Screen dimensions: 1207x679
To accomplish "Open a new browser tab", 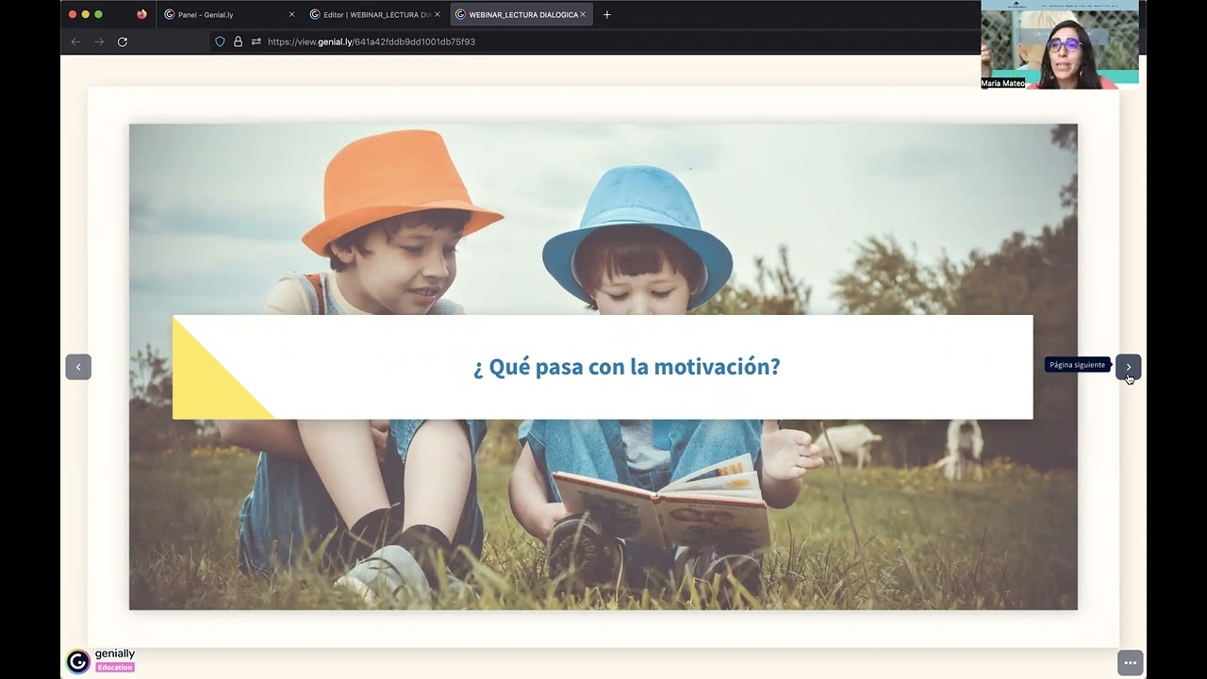I will 606,14.
